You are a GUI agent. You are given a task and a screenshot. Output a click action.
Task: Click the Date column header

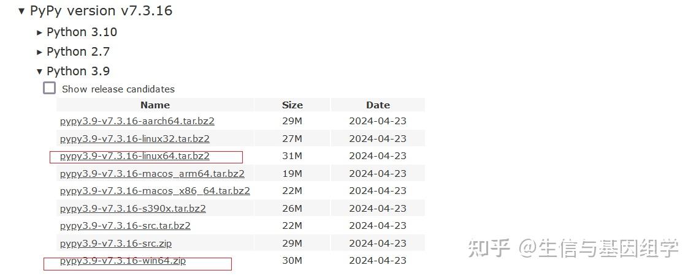point(378,105)
